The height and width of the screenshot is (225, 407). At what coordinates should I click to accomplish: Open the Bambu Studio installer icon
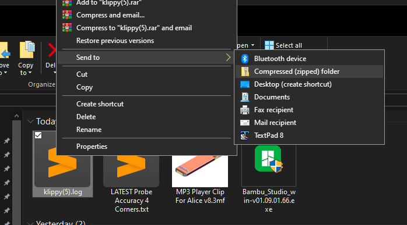point(269,159)
